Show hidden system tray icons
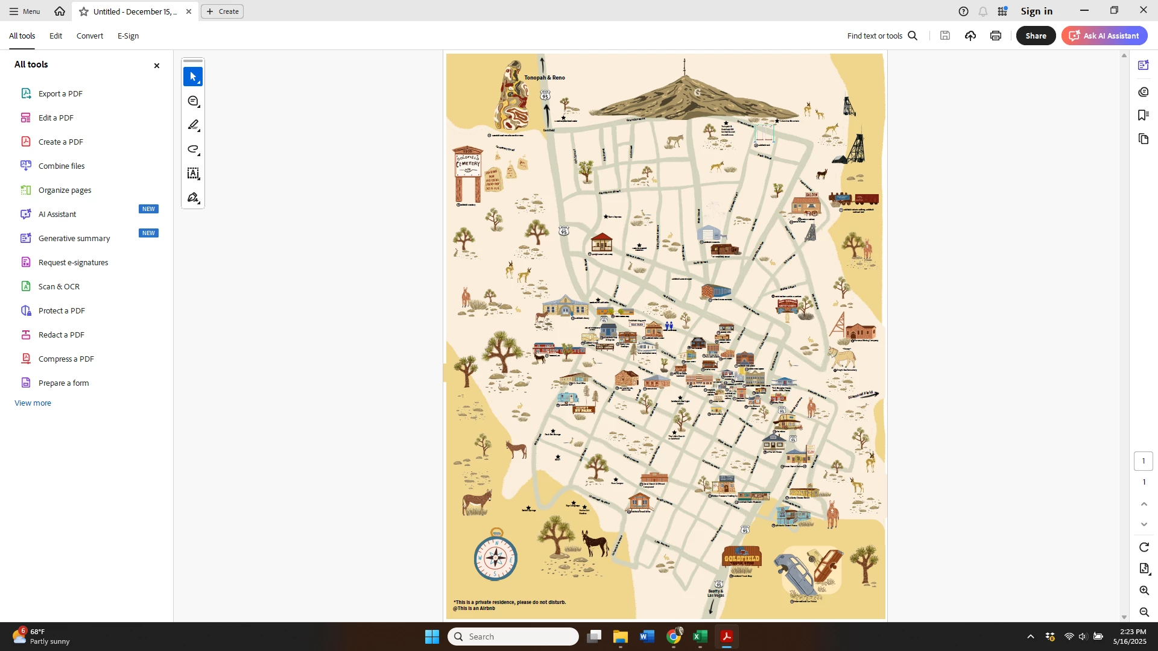The image size is (1158, 651). [1030, 637]
